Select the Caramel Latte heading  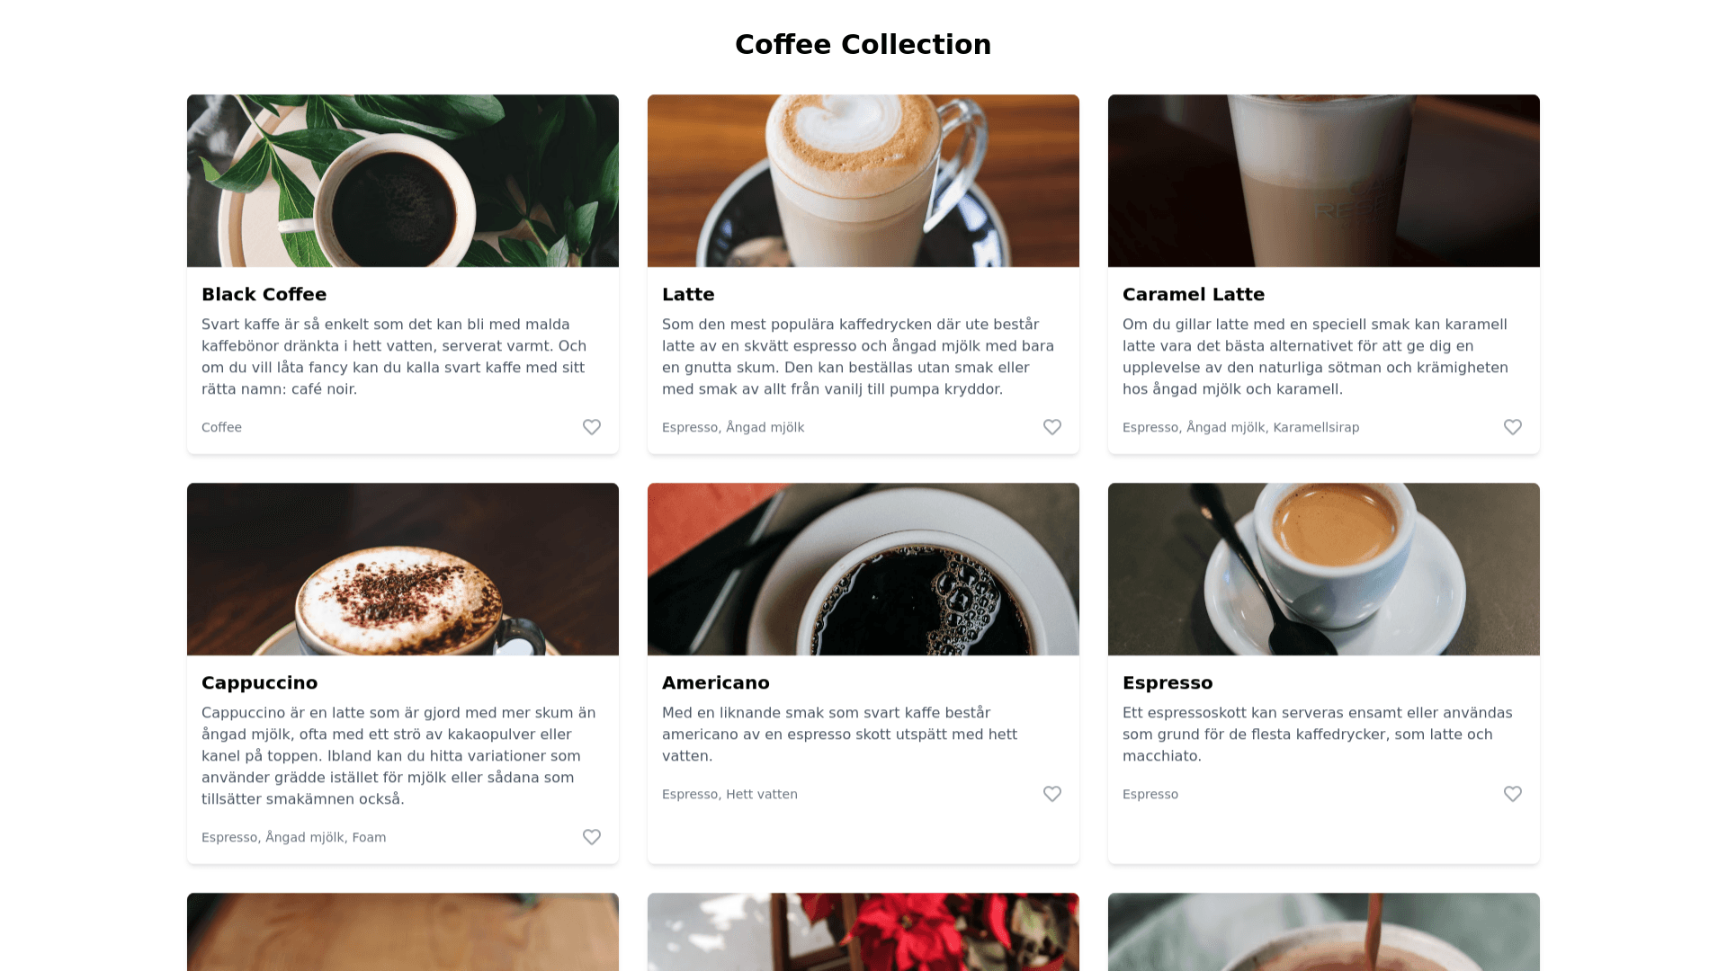[x=1194, y=294]
